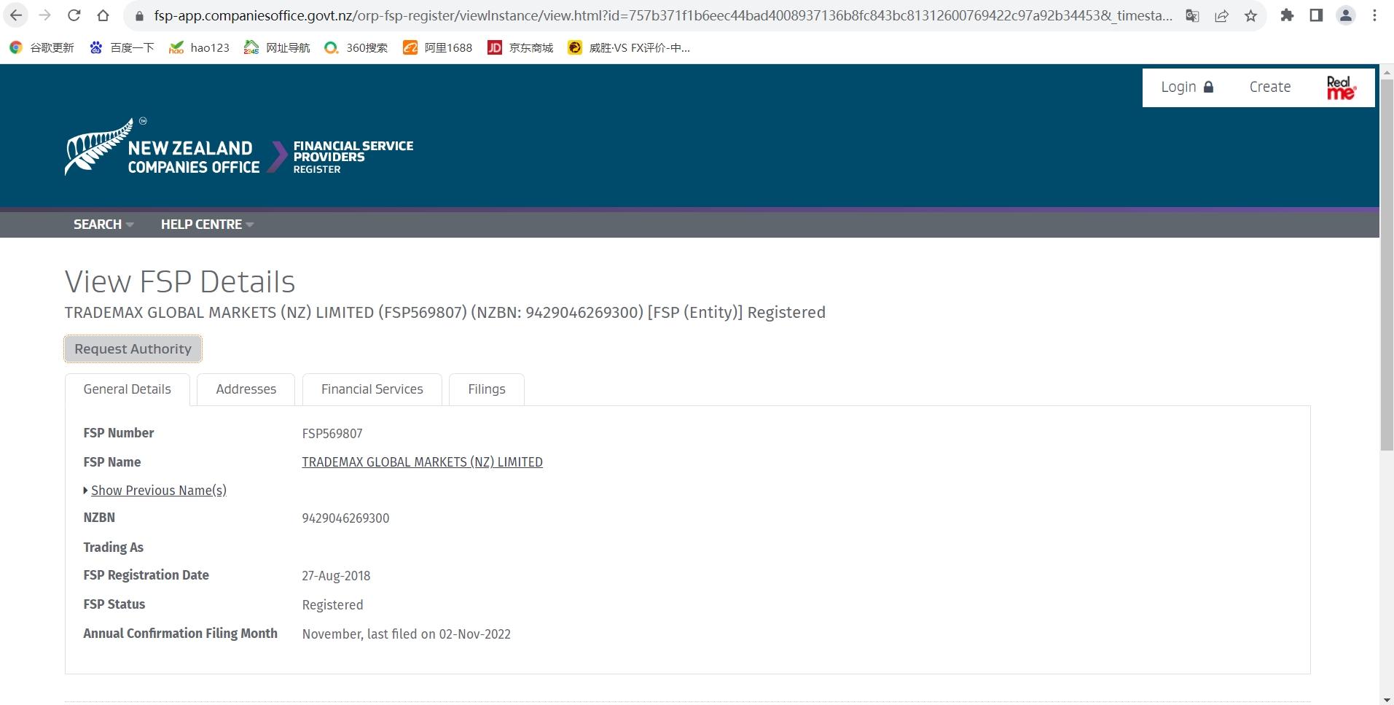
Task: Click the Request Authority button
Action: click(x=133, y=348)
